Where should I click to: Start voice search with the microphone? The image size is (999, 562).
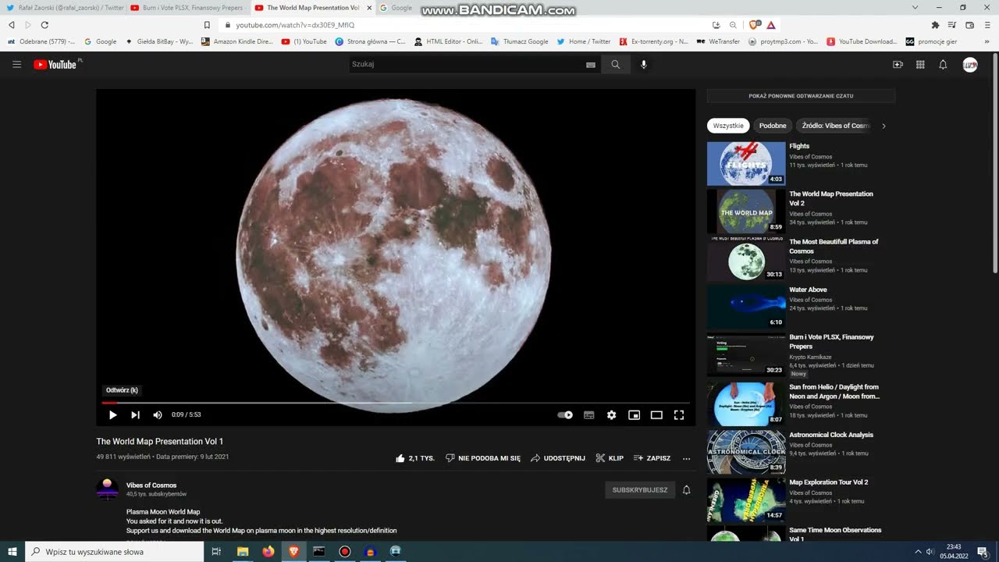644,65
